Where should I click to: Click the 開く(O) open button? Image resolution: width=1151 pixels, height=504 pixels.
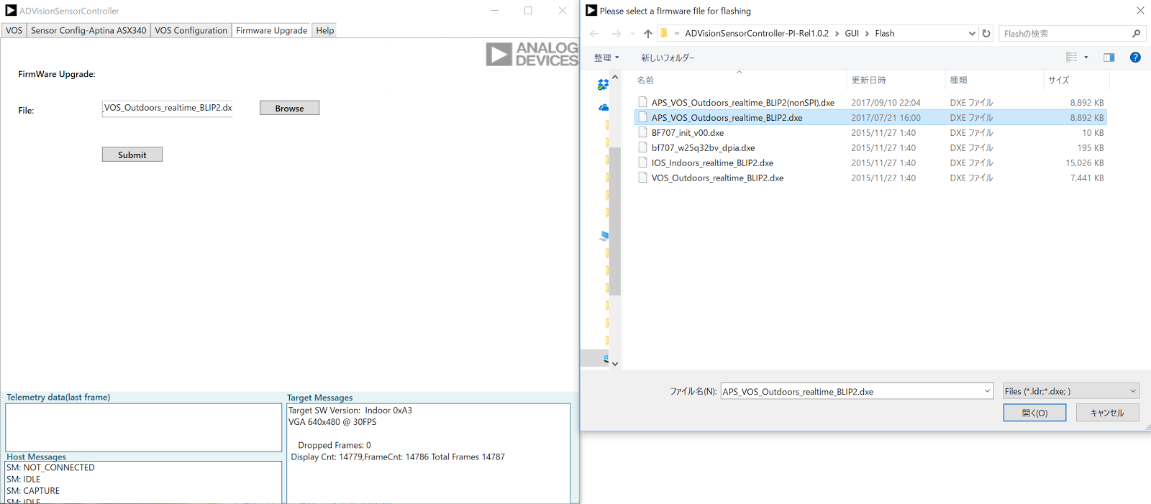pos(1034,413)
